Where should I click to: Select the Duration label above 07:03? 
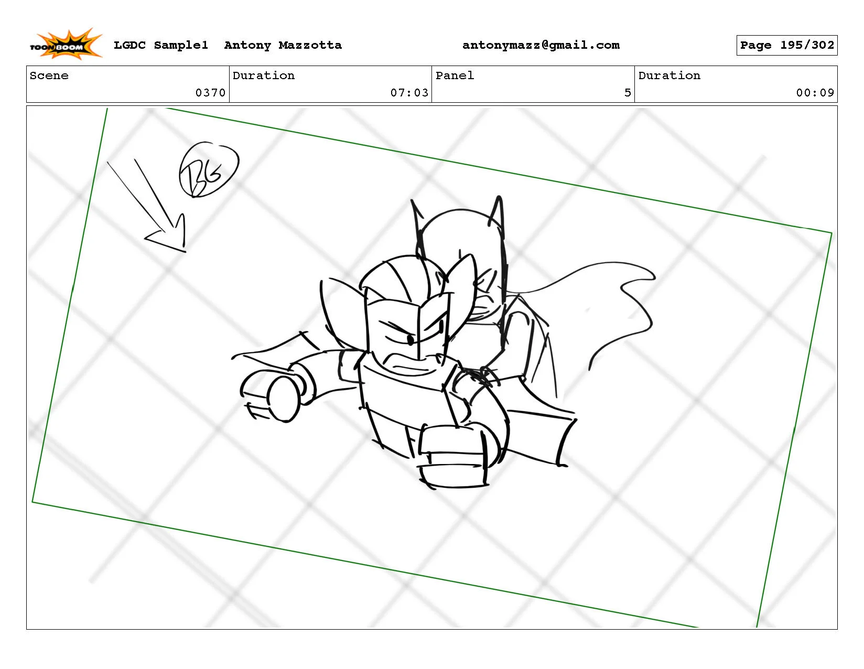pyautogui.click(x=264, y=75)
